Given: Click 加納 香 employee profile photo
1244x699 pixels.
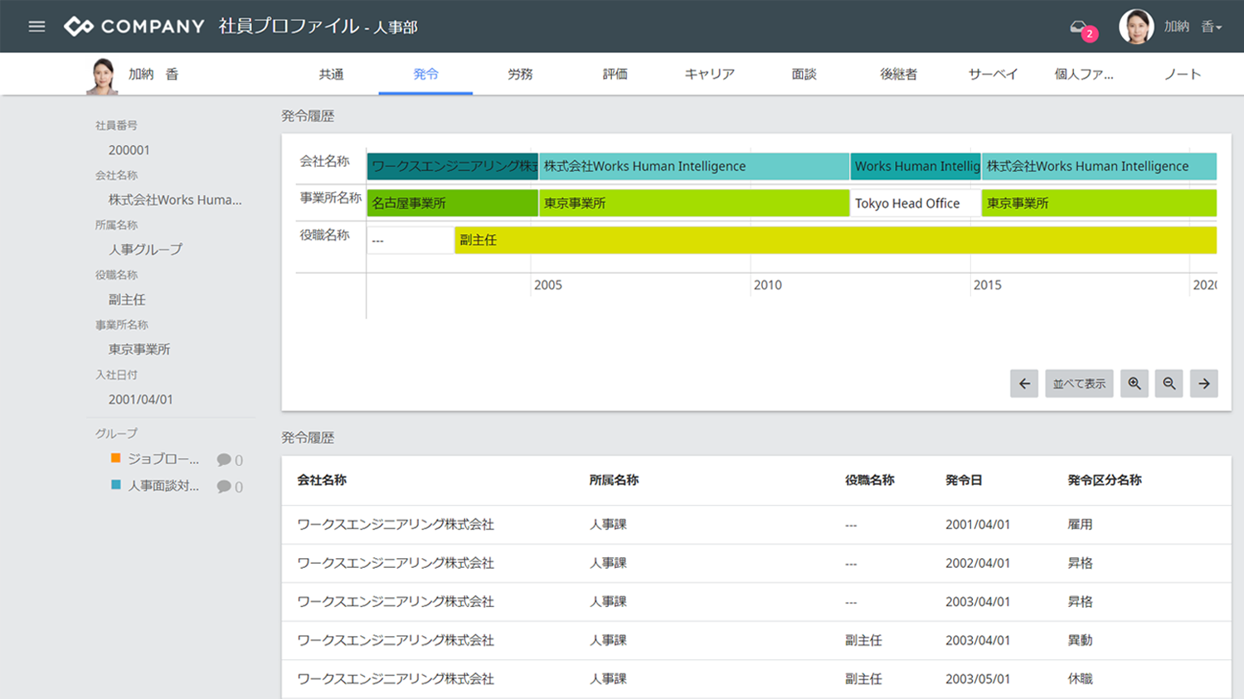Looking at the screenshot, I should pyautogui.click(x=103, y=75).
